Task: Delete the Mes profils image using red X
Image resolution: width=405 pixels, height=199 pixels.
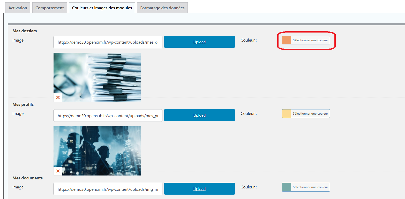Action: [x=58, y=171]
